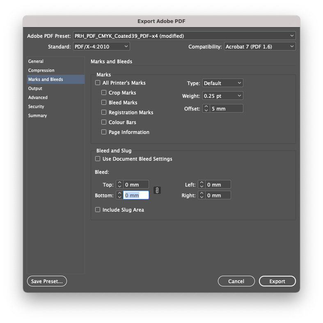Switch to the Compression section
323x323 pixels.
pyautogui.click(x=56, y=70)
